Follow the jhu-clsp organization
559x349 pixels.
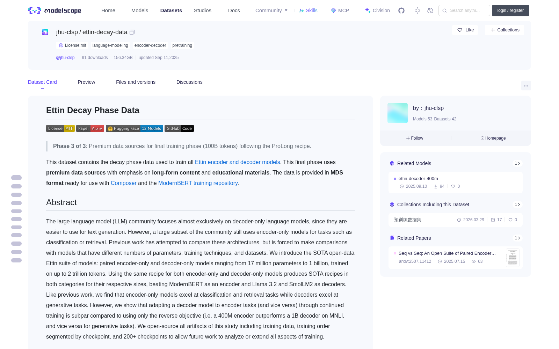(415, 138)
